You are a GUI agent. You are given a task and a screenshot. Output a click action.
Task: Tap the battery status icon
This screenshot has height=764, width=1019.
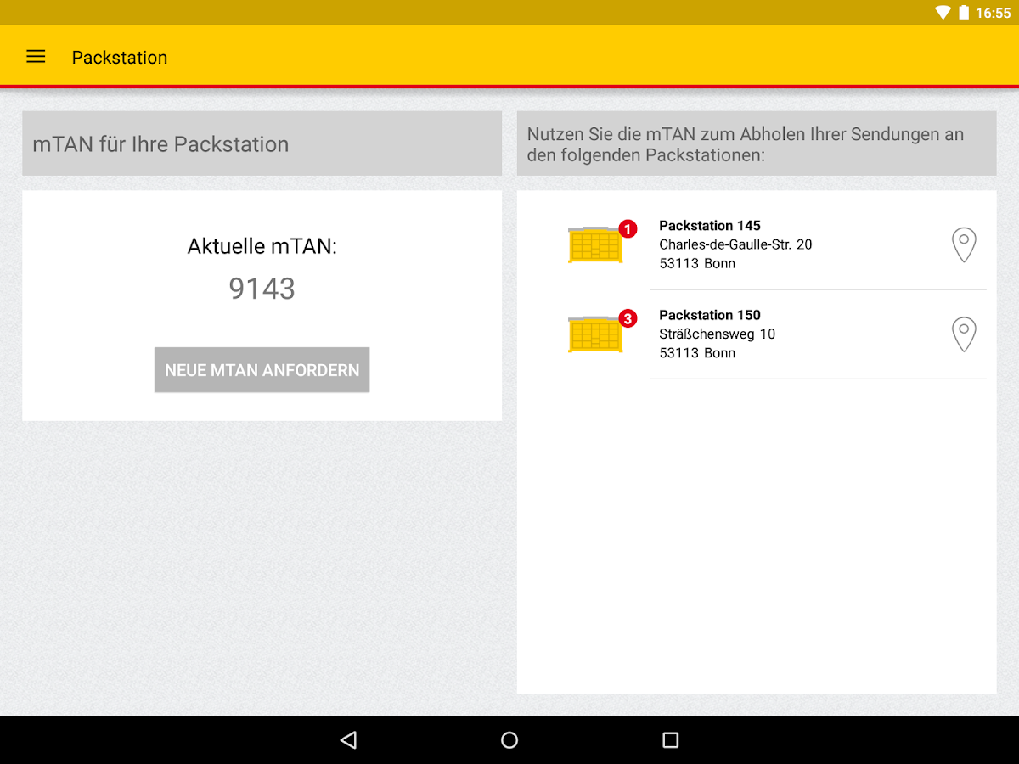(x=964, y=13)
